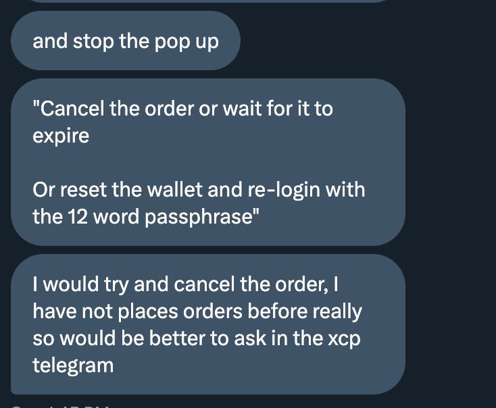The width and height of the screenshot is (496, 408).
Task: Click the cut-off message bubble at the top
Action: pos(208,1)
